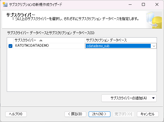Expand the サブスクライバーの追加(A) dropdown arrow
This screenshot has height=122, width=164.
(x=153, y=98)
